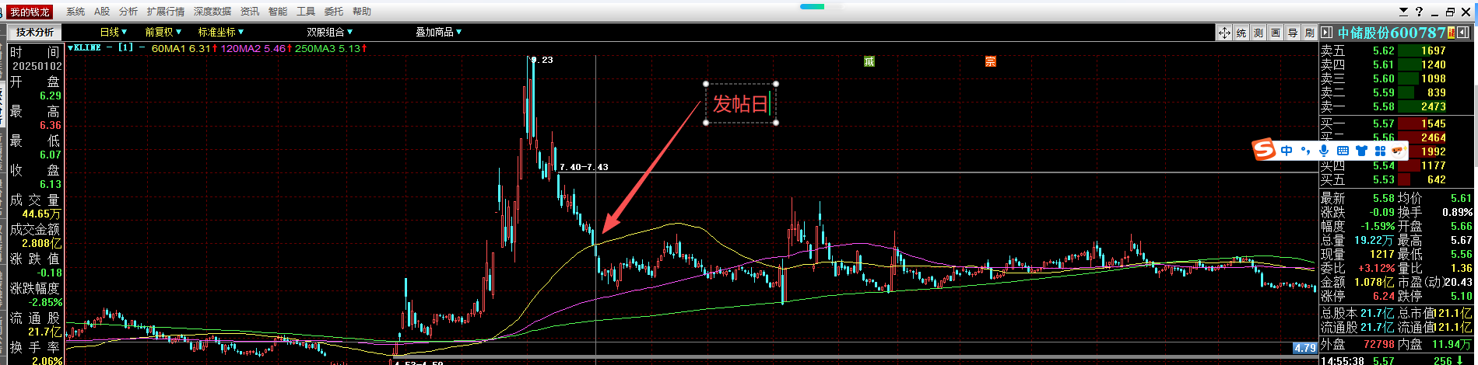Click the 导 export toolbar button
The height and width of the screenshot is (365, 1478).
(1293, 33)
